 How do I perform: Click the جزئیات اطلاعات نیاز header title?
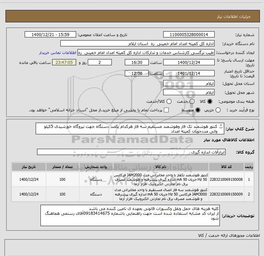pyautogui.click(x=234, y=16)
